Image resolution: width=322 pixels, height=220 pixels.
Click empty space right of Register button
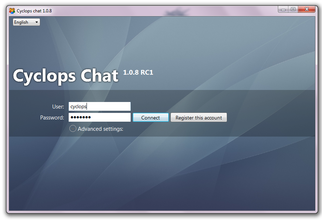270,118
